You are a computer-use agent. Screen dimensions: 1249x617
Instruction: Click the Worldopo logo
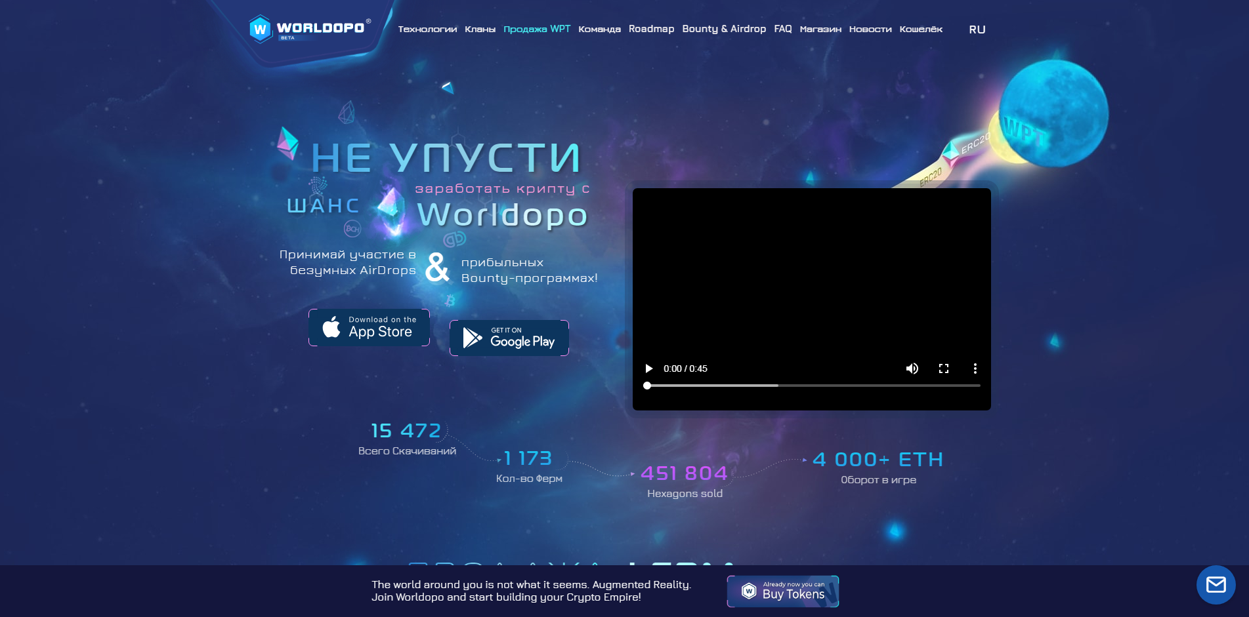[310, 29]
